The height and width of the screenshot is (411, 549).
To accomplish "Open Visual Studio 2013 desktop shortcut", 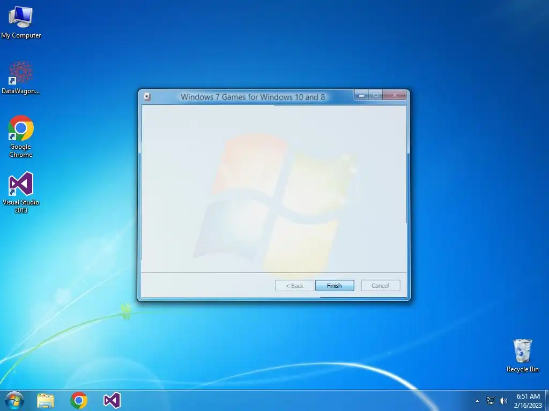I will tap(21, 192).
